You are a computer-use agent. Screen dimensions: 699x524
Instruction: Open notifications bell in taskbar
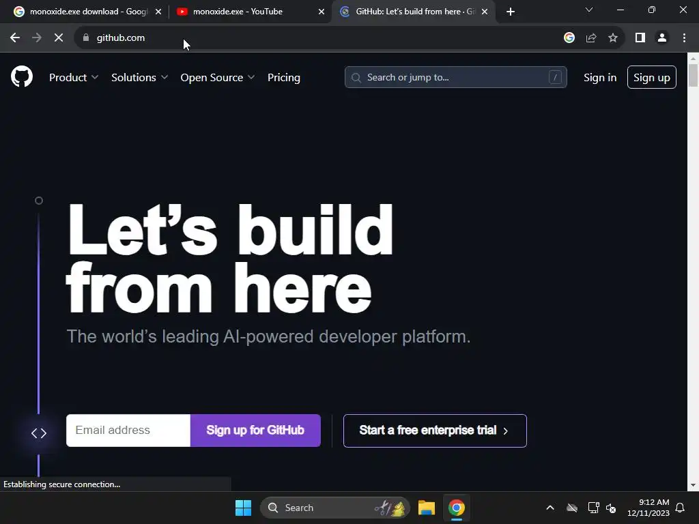(x=680, y=508)
